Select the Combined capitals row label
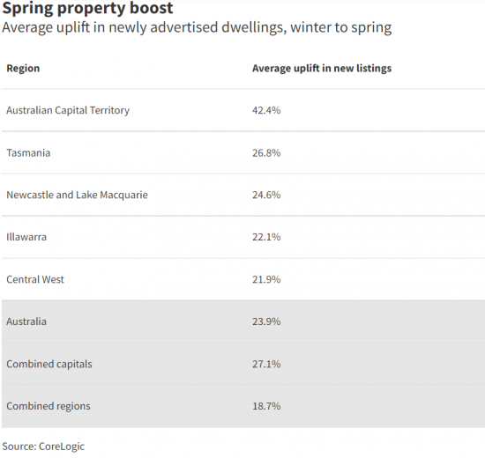The image size is (485, 458). point(49,365)
